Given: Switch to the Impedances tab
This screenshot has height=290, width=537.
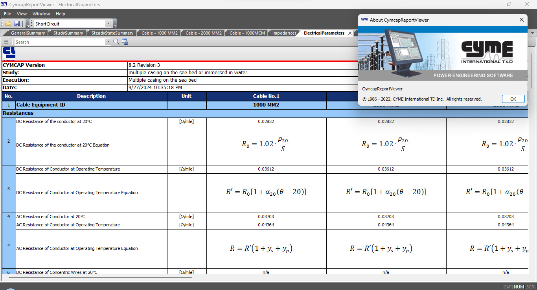Looking at the screenshot, I should point(283,33).
